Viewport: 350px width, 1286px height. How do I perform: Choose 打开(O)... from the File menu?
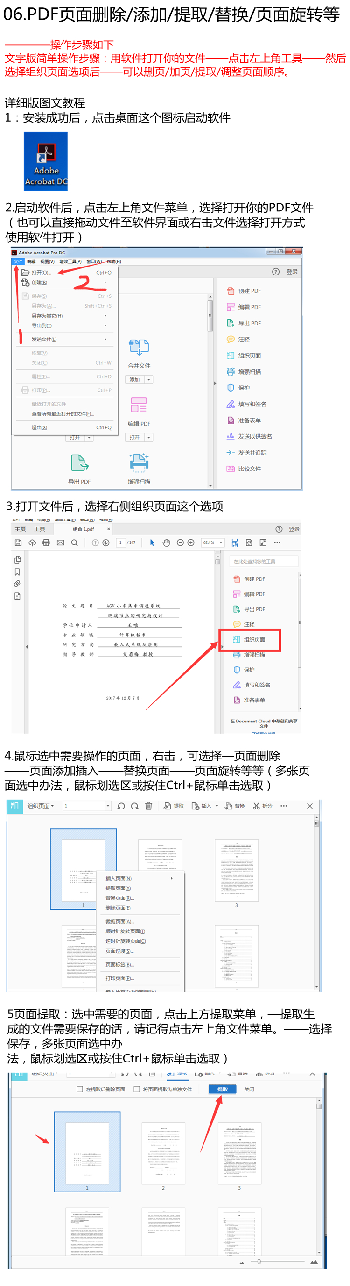tap(41, 273)
